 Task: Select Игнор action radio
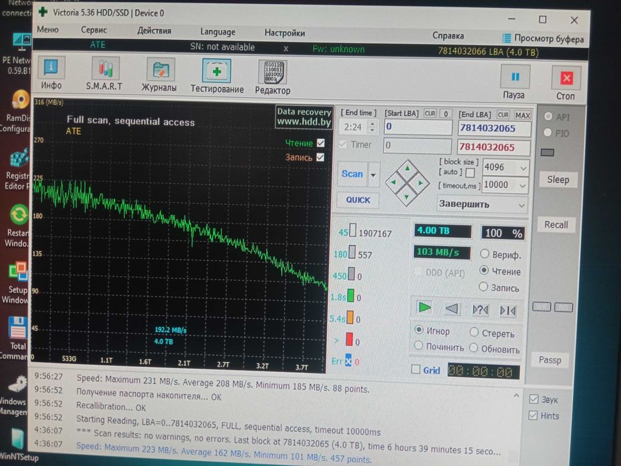pos(419,330)
